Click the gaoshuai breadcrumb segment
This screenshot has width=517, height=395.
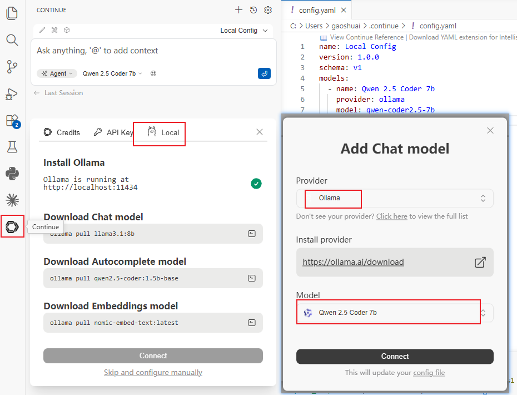(346, 26)
